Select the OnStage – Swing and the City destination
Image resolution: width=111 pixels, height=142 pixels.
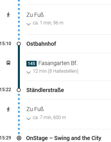(x=64, y=138)
